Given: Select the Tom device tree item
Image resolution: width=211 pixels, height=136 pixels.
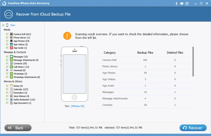Looking at the screenshot, I should [x=13, y=25].
